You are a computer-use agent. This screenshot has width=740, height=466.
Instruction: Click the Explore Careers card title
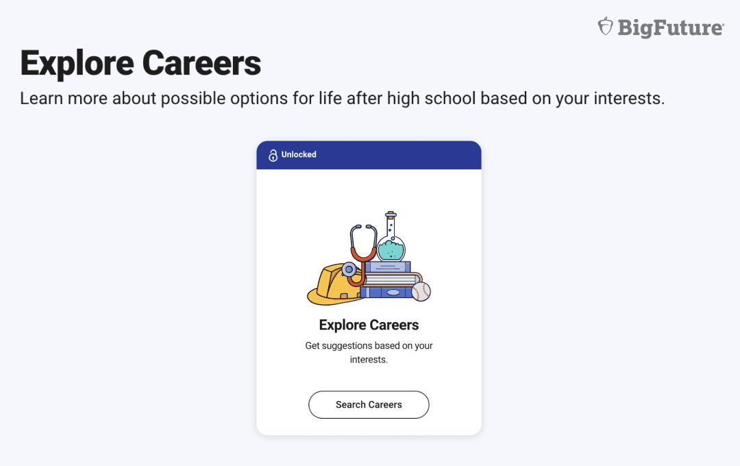[369, 325]
